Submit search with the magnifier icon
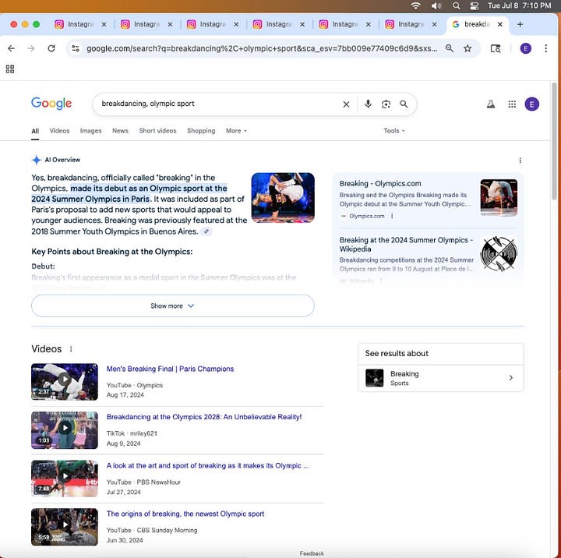This screenshot has width=561, height=558. [404, 104]
